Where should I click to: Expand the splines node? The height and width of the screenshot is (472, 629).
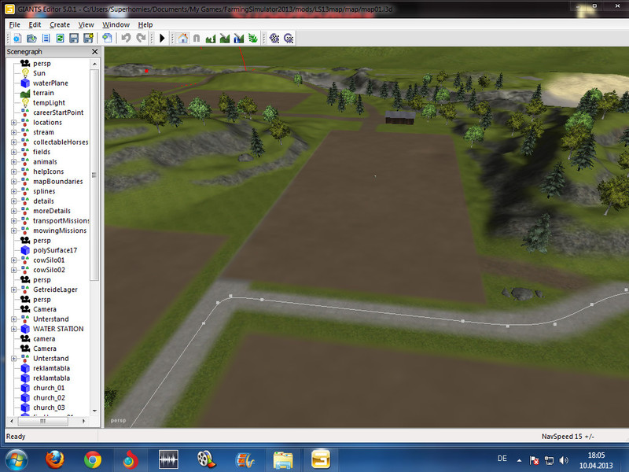[13, 191]
